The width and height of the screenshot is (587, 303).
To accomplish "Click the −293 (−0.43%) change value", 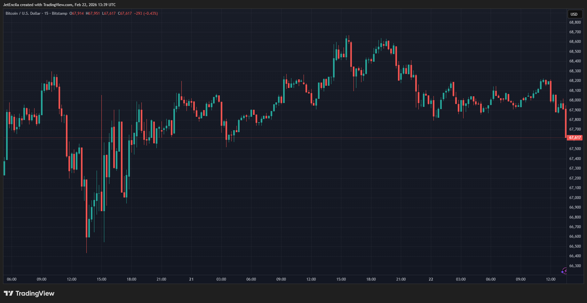I will point(146,13).
